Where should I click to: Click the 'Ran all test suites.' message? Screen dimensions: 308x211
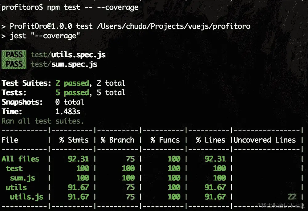click(x=43, y=121)
